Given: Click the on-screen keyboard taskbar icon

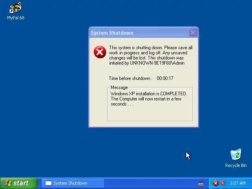Looking at the screenshot, I should coord(201,183).
